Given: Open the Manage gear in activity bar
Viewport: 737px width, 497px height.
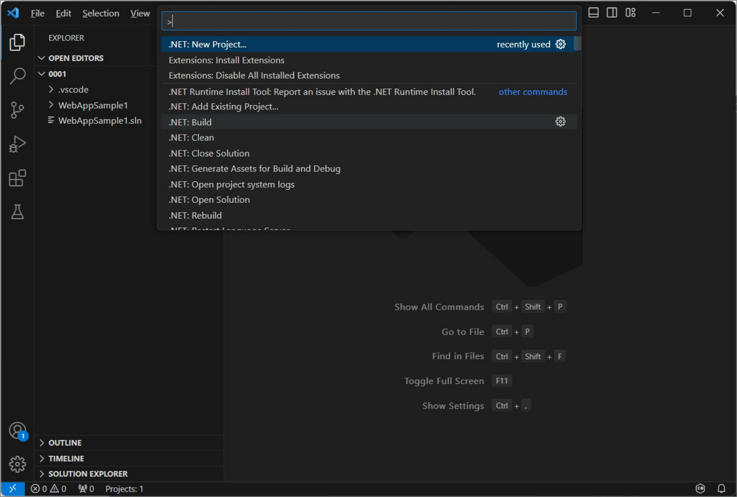Looking at the screenshot, I should [x=17, y=464].
